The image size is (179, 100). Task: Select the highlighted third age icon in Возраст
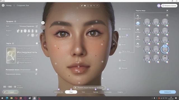[x=25, y=31]
